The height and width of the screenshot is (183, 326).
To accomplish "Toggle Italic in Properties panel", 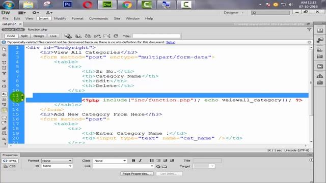I will [141, 161].
